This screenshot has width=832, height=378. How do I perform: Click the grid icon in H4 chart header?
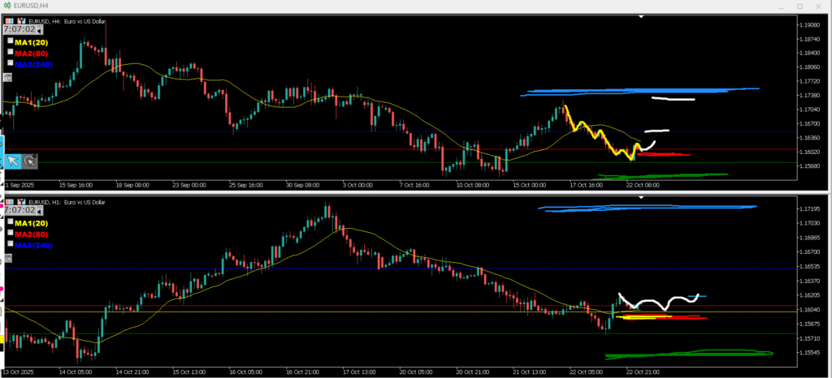point(8,21)
